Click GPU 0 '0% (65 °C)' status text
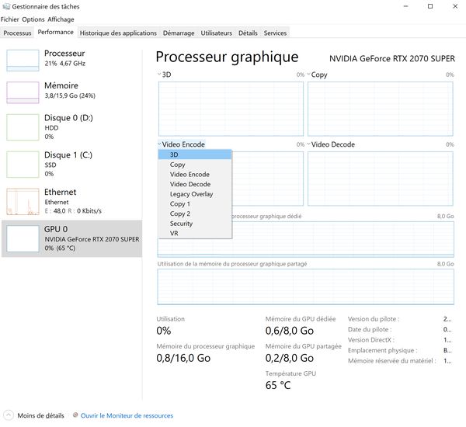Screen dimensions: 466x427 click(60, 248)
